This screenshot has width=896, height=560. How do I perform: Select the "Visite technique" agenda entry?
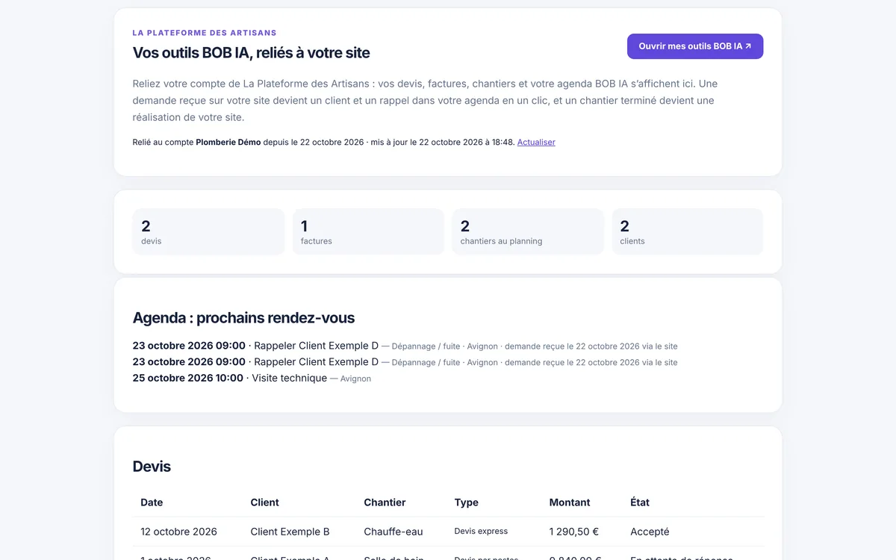(x=252, y=378)
